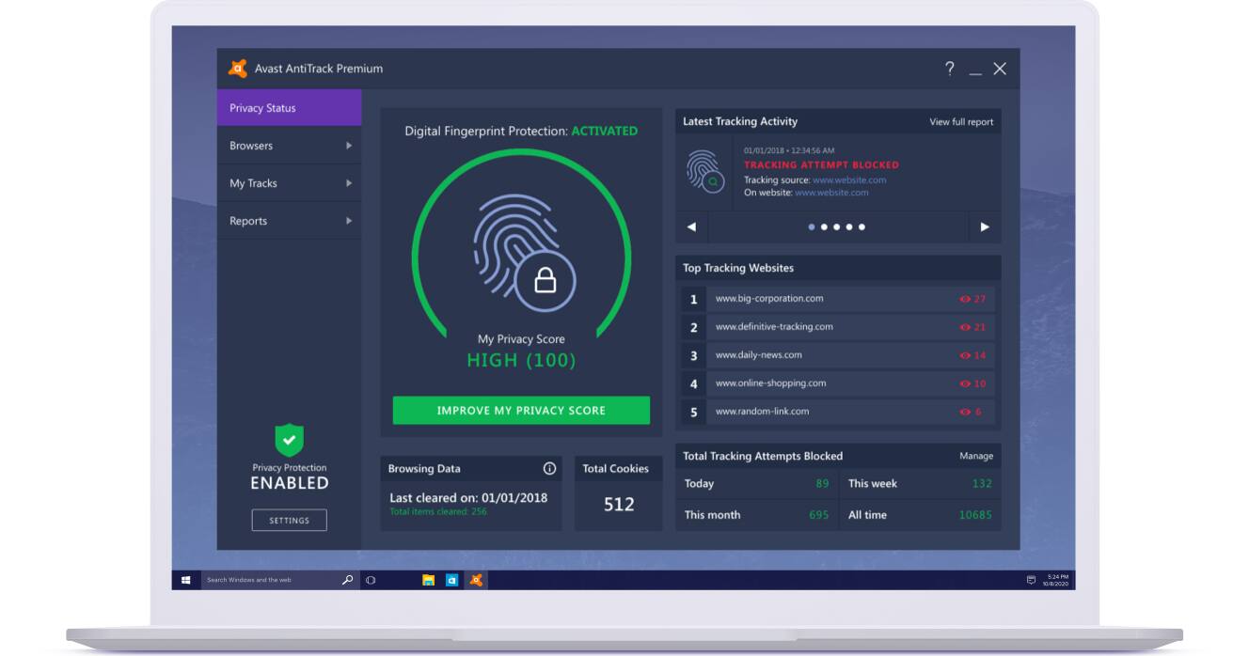Click Improve My Privacy Score button

pyautogui.click(x=521, y=411)
